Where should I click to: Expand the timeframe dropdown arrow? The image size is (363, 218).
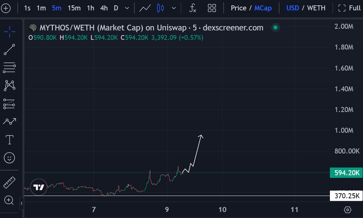(x=127, y=8)
